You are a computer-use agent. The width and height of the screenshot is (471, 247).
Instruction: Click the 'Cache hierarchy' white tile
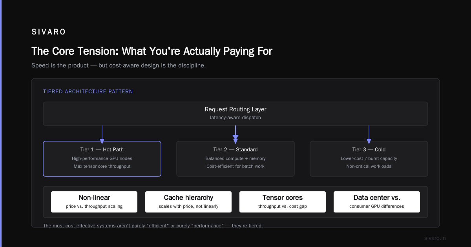coord(188,202)
